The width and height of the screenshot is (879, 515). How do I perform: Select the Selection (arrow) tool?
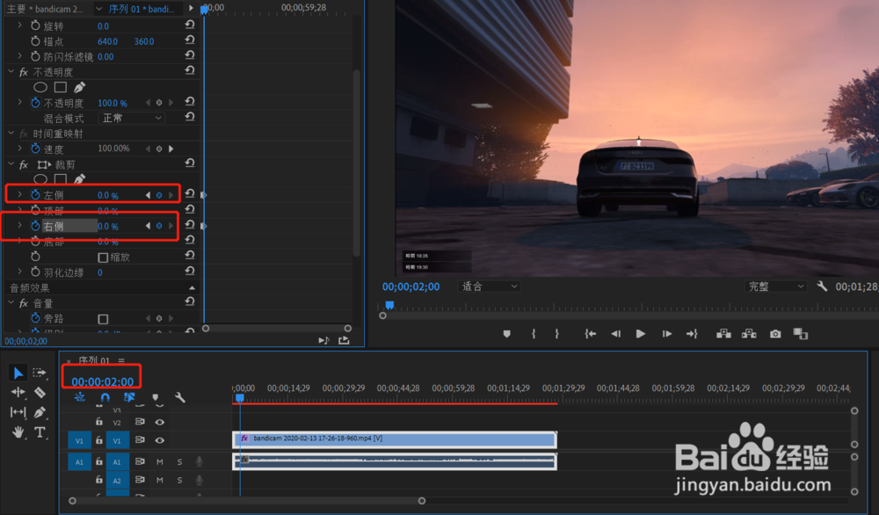point(18,373)
